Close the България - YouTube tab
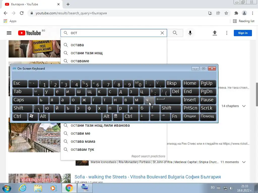Viewport: 258px width, 193px height. (x=58, y=4)
